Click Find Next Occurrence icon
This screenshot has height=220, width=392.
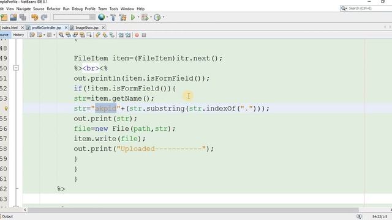[75, 35]
